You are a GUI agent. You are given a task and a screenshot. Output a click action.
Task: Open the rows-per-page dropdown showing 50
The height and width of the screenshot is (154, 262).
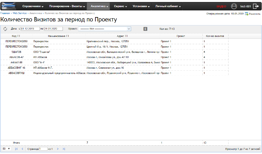tap(6, 149)
